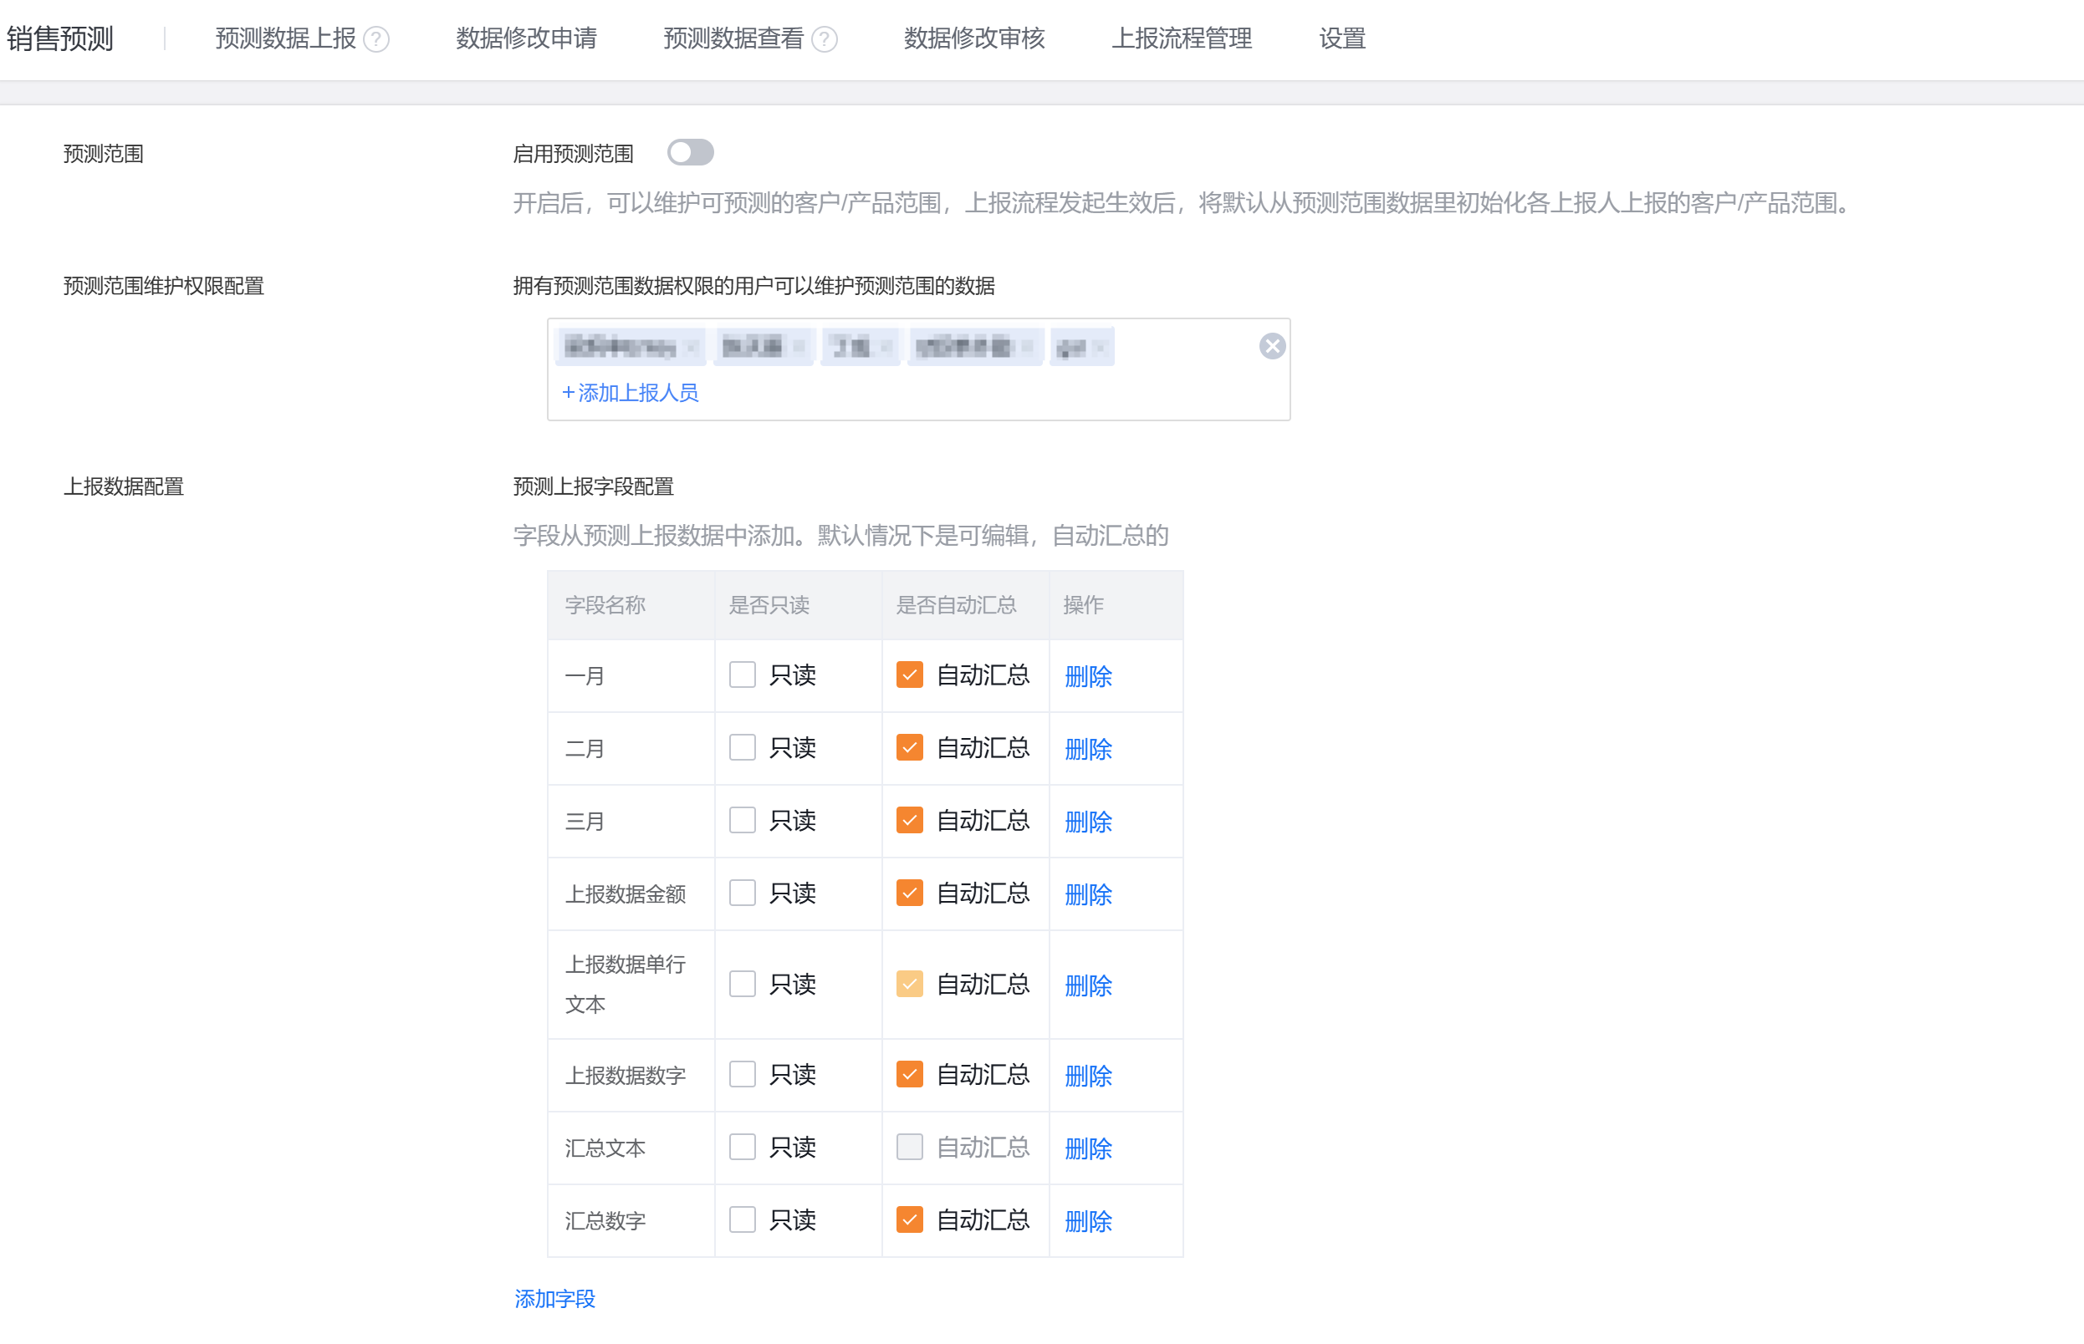This screenshot has height=1344, width=2084.
Task: Uncheck 自动汇总 for the 二月 row
Action: (909, 748)
